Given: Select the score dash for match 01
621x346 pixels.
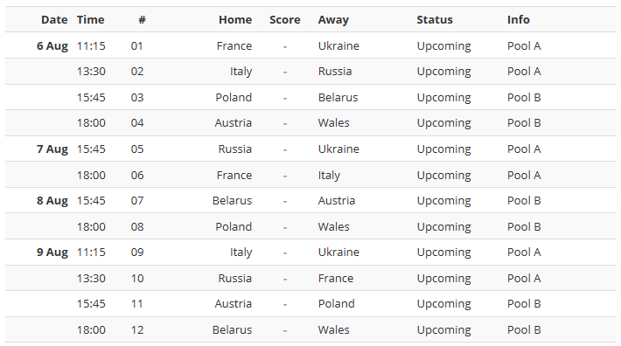Looking at the screenshot, I should tap(285, 46).
